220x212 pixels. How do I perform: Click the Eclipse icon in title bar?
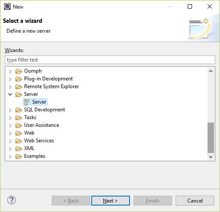tap(7, 6)
